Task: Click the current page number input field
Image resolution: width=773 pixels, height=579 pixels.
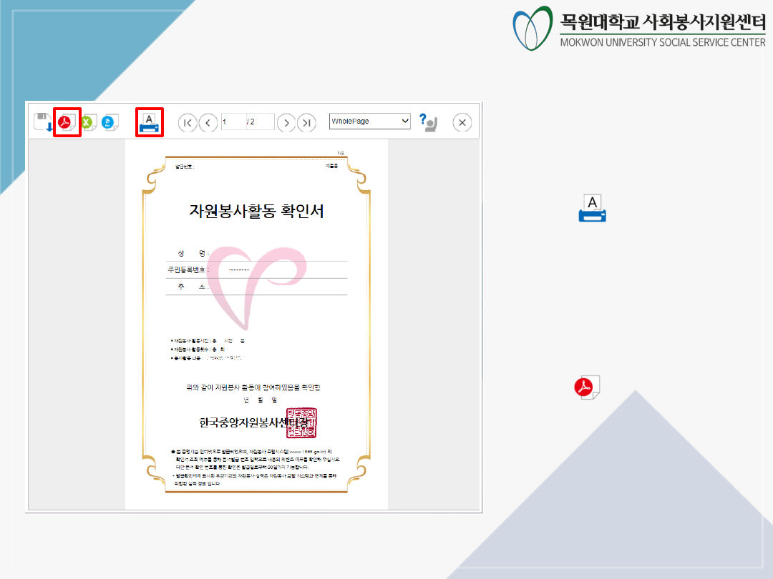Action: (x=233, y=122)
